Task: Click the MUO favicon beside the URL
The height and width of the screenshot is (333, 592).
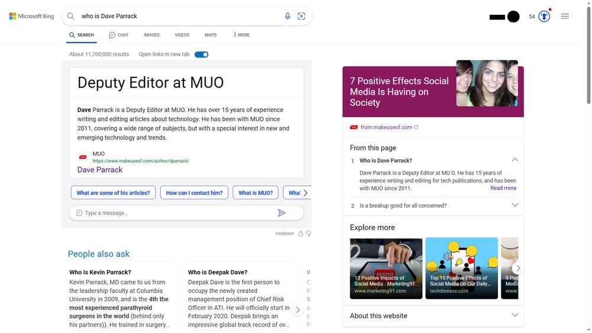Action: (83, 157)
